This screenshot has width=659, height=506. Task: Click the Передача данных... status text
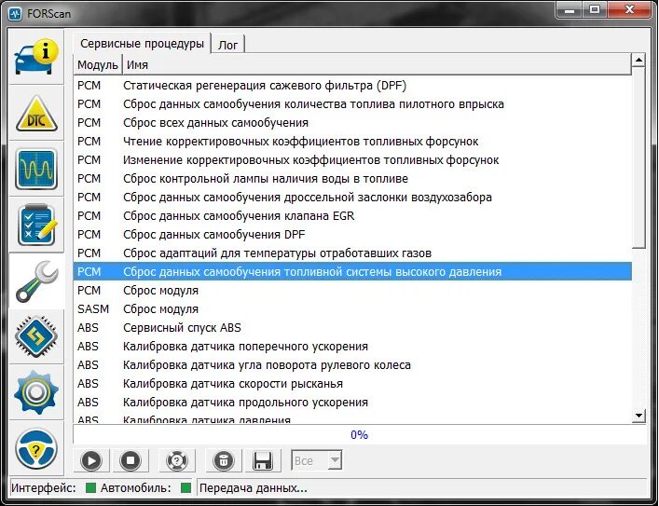253,488
